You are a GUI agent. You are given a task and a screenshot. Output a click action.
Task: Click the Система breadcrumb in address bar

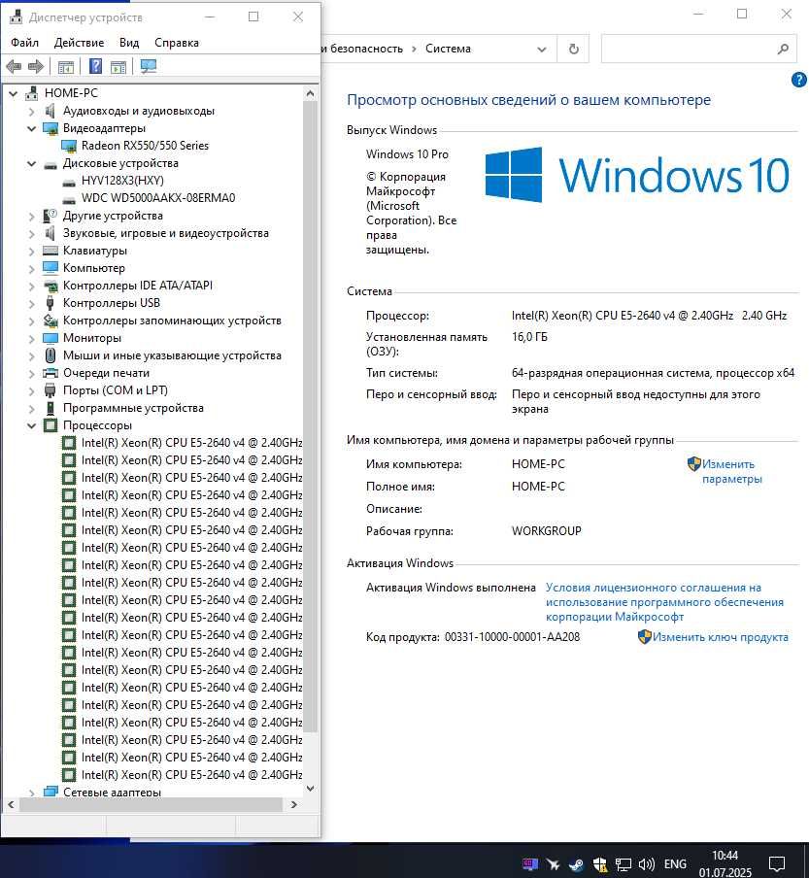(448, 49)
